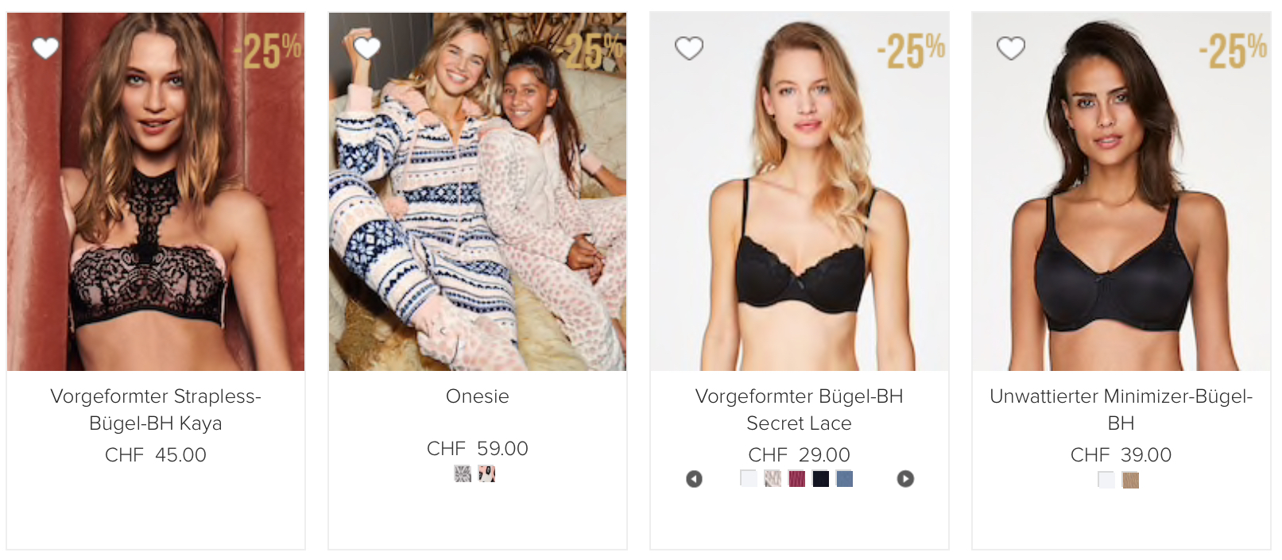Save Minimizer-Bügel-BH with heart icon
Screen dimensions: 1282x560
(x=1011, y=48)
